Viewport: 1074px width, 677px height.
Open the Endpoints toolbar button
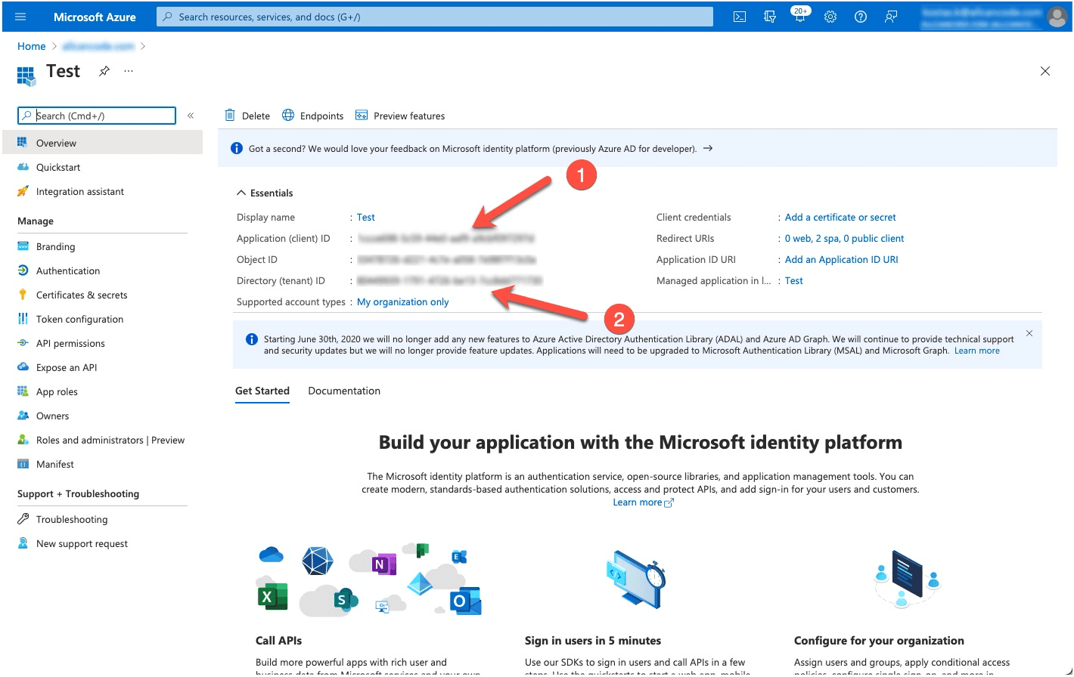(x=313, y=116)
